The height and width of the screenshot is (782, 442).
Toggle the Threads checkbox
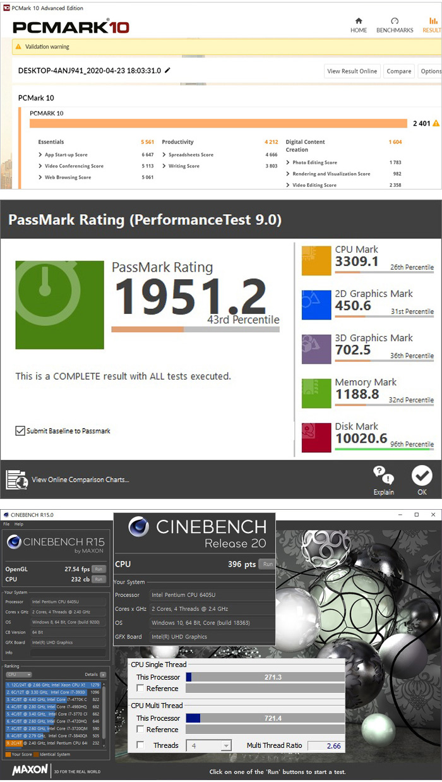pos(140,745)
